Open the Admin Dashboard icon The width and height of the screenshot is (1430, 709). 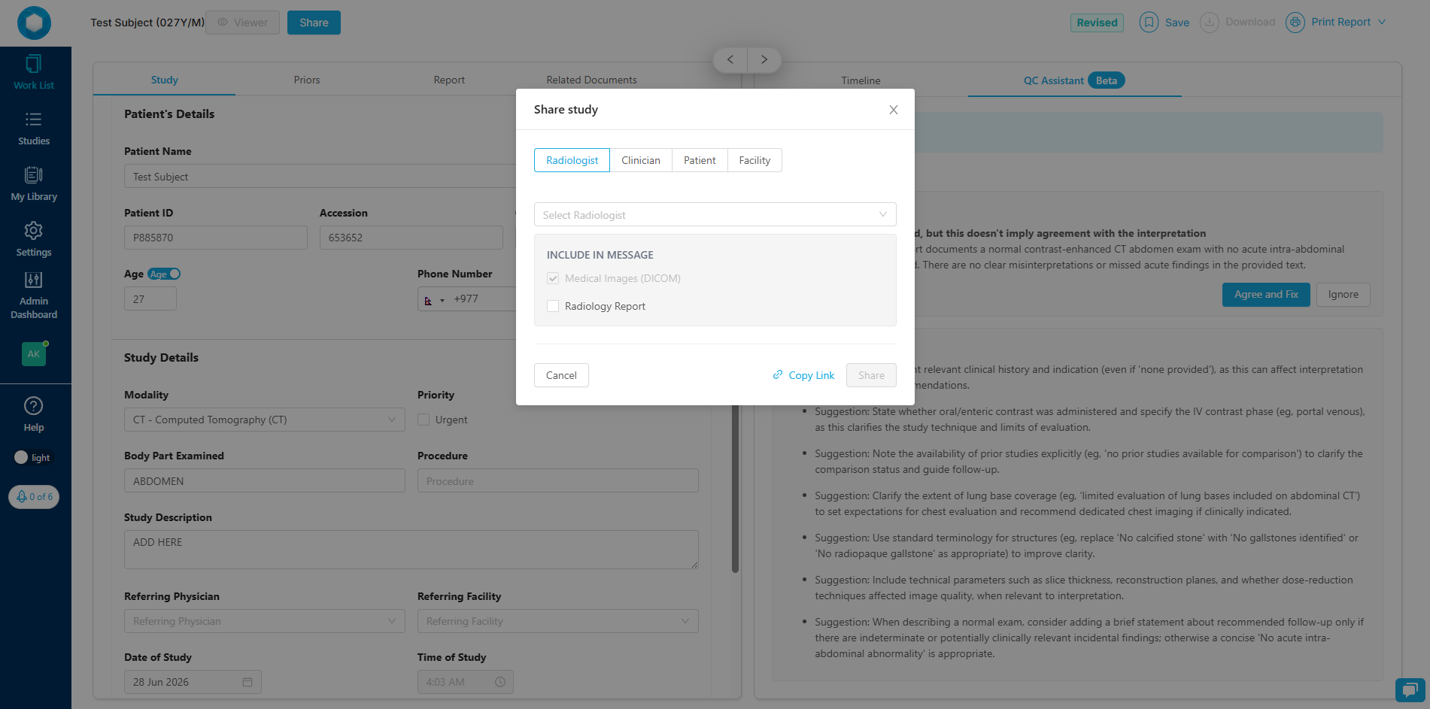tap(34, 280)
